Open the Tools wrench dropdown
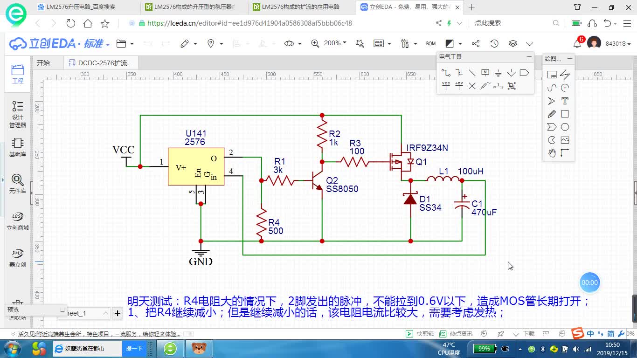The image size is (637, 358). tap(409, 43)
